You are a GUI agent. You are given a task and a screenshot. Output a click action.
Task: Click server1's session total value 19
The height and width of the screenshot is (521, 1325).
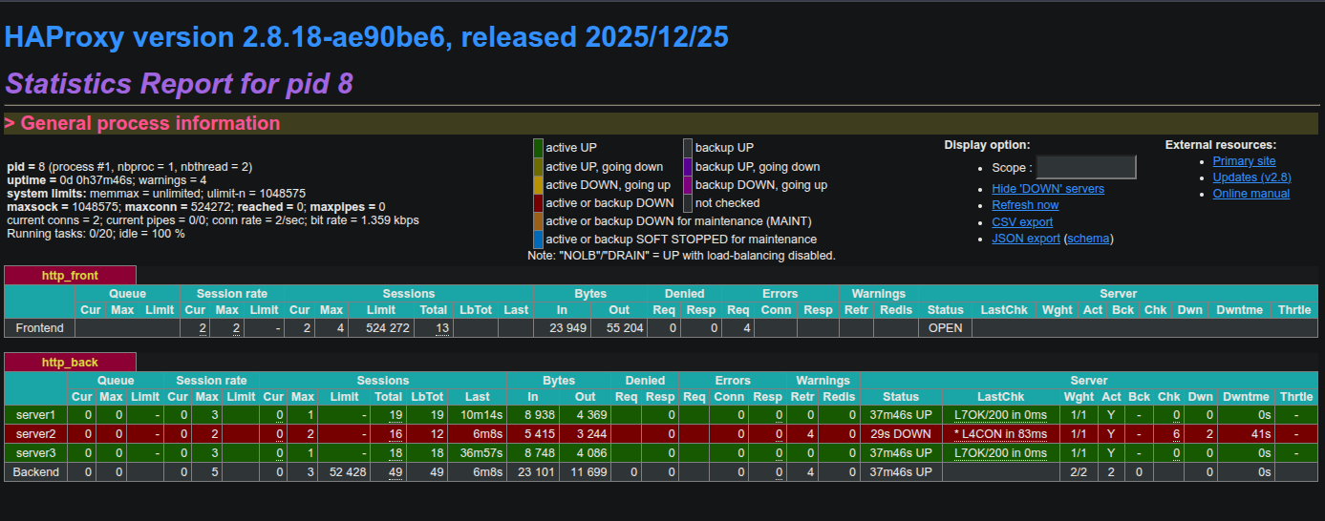pos(395,415)
